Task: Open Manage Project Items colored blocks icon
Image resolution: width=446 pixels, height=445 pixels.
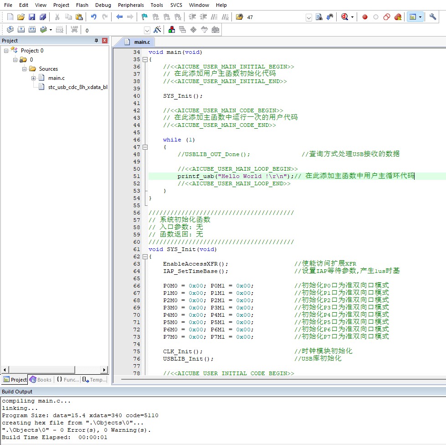Action: [171, 30]
